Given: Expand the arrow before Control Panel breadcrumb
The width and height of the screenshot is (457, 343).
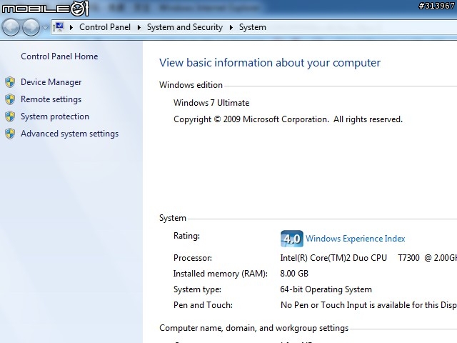Looking at the screenshot, I should click(71, 27).
